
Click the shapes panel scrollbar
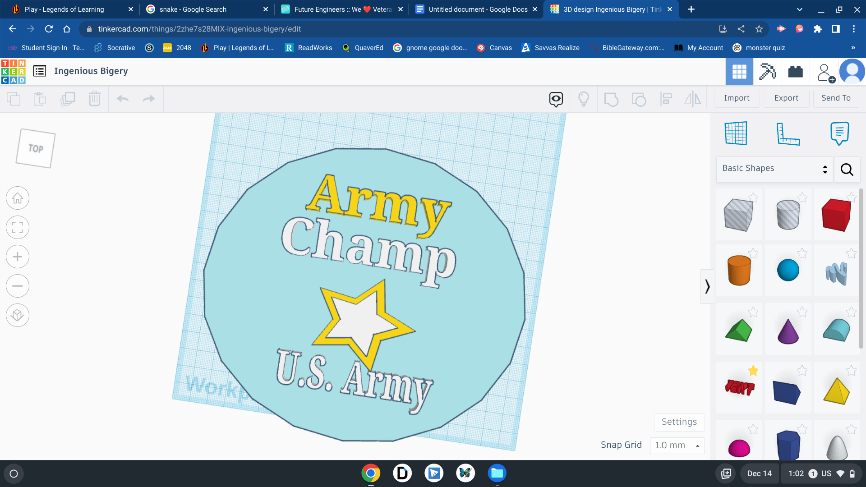(x=861, y=268)
